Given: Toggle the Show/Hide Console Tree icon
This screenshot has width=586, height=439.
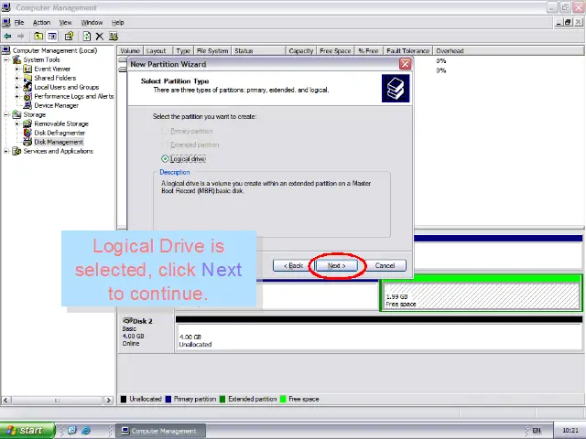Looking at the screenshot, I should (52, 37).
